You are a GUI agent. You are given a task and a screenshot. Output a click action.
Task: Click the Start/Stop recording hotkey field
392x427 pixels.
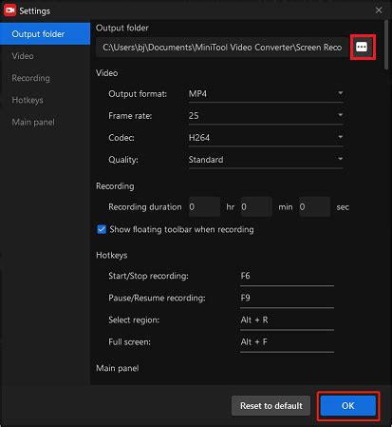click(287, 276)
